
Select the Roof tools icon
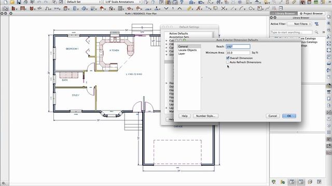(102, 8)
